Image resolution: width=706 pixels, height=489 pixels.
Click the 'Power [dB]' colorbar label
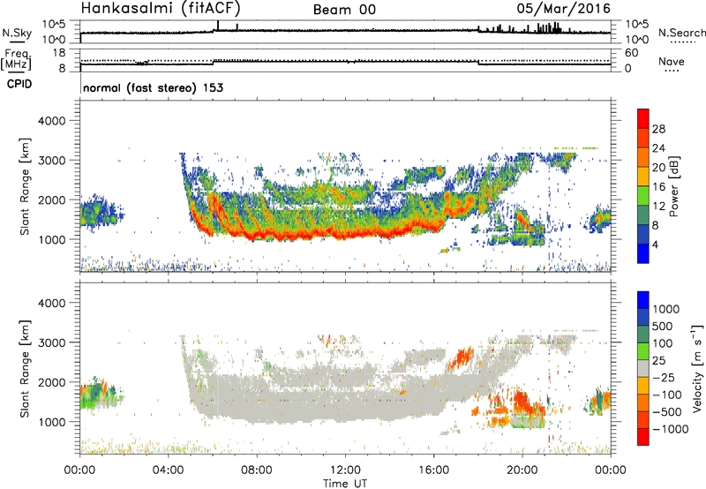[673, 186]
